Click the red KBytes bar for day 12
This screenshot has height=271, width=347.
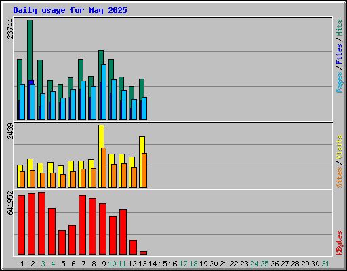point(133,247)
